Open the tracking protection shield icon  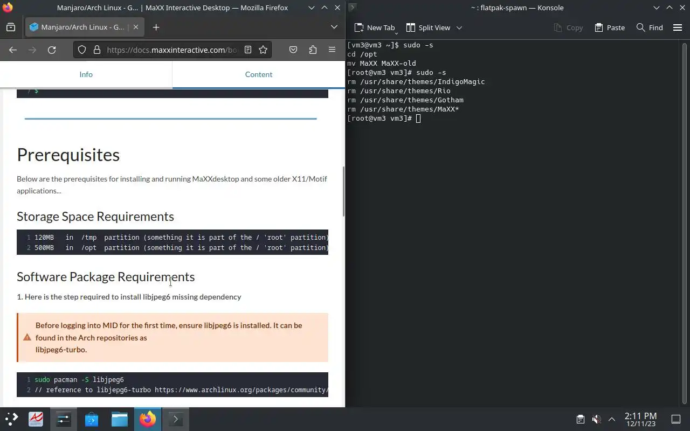(82, 50)
